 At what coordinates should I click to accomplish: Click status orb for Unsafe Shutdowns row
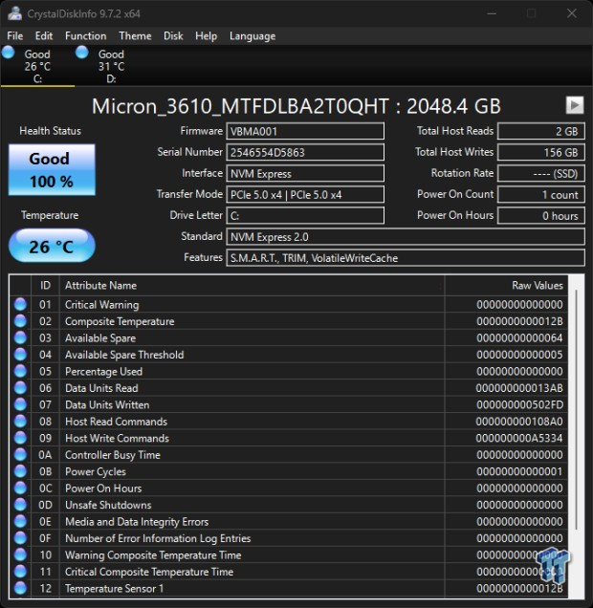pyautogui.click(x=20, y=505)
